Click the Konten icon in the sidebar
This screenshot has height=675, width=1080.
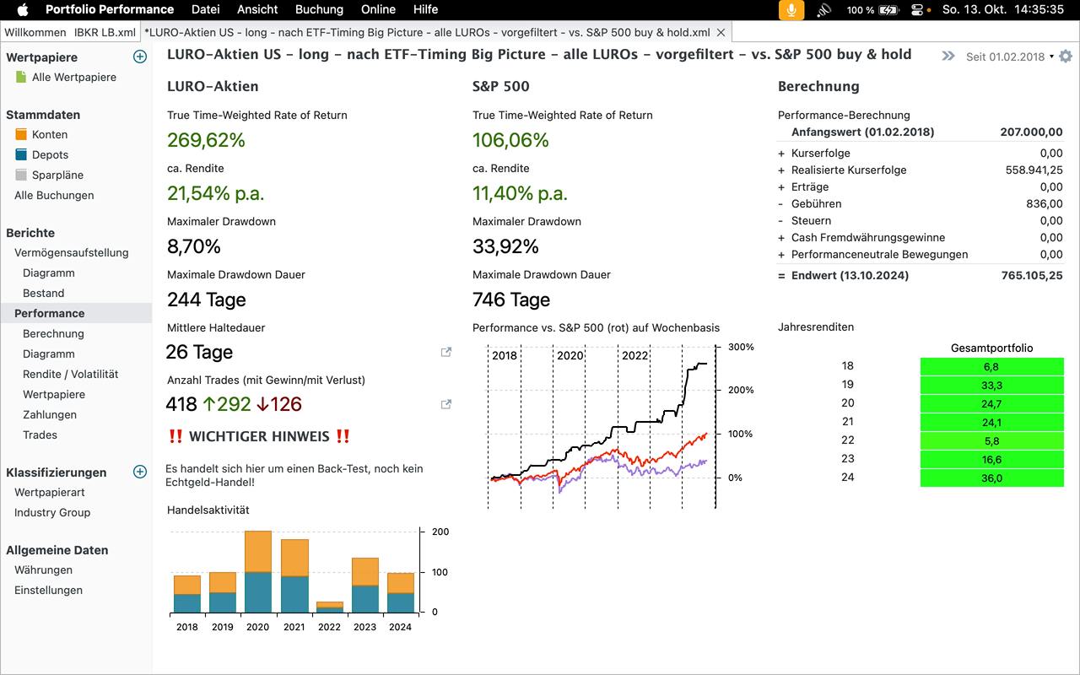tap(22, 135)
